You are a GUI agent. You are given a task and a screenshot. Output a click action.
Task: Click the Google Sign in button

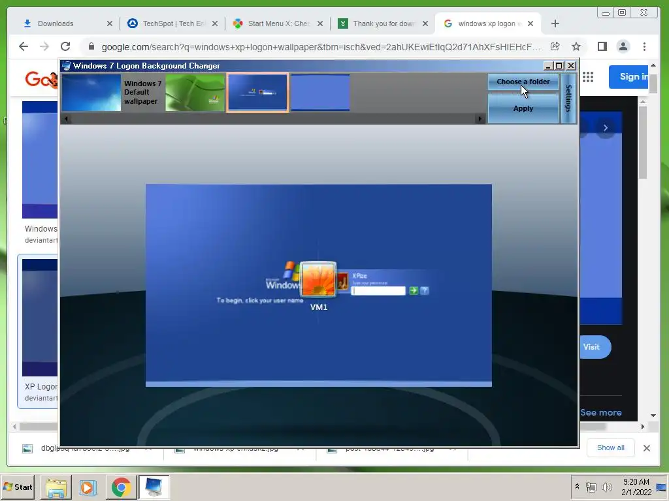629,77
